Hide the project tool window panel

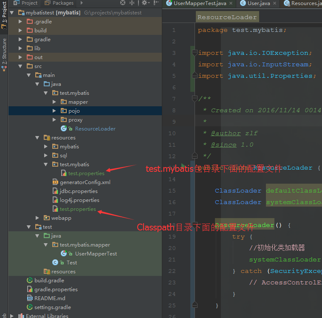click(x=156, y=3)
